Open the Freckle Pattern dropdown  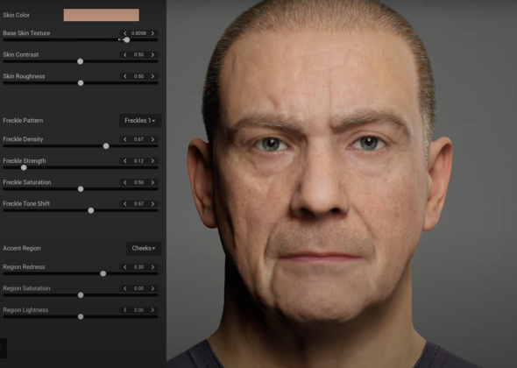click(x=140, y=121)
